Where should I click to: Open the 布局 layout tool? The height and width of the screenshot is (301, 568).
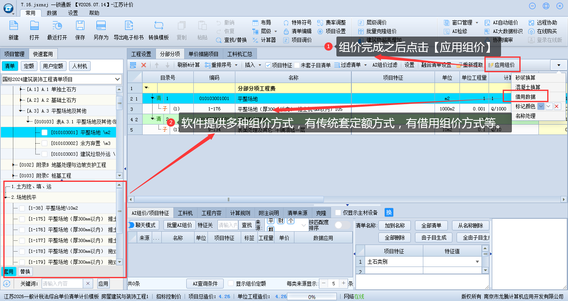click(x=262, y=22)
